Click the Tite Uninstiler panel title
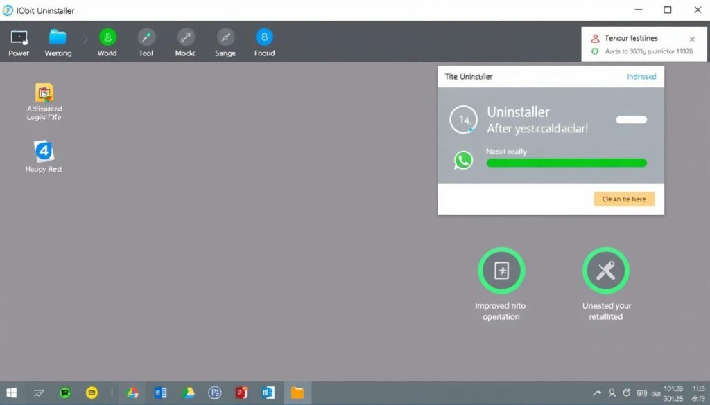Viewport: 710px width, 405px height. (468, 76)
